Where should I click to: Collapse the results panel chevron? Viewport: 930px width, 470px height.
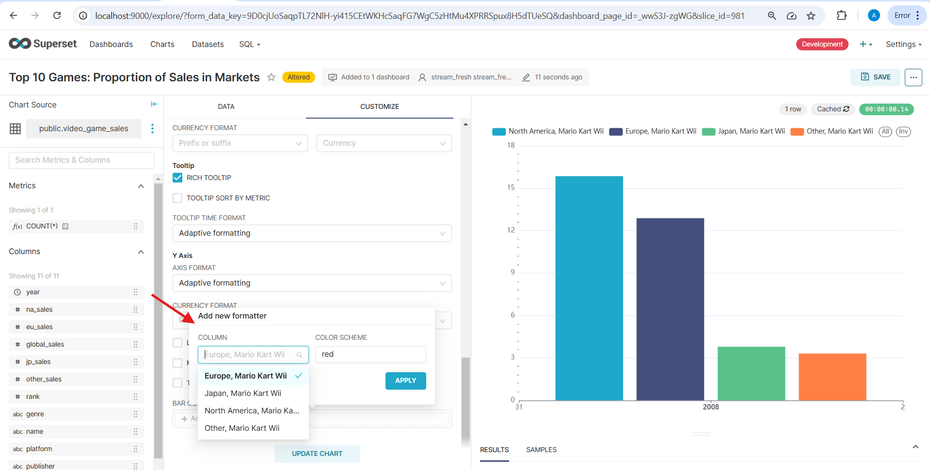(915, 447)
